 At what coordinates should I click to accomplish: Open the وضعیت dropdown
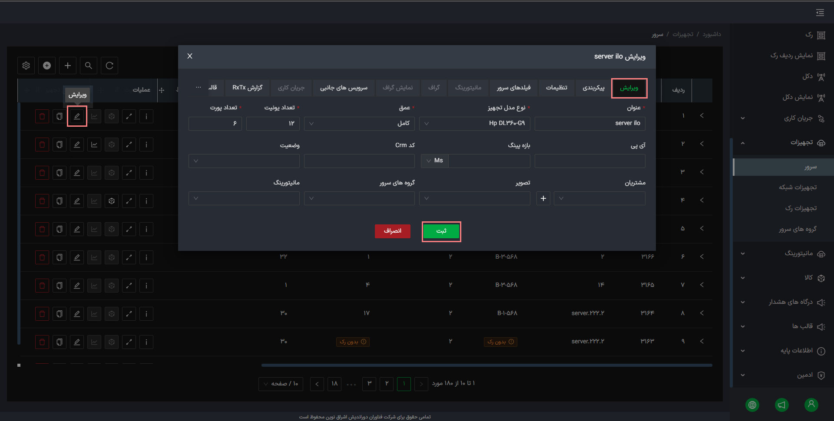[244, 161]
